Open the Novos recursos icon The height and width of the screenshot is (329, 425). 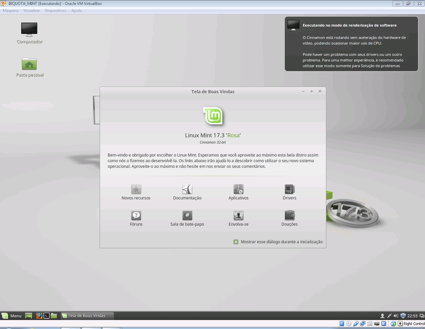click(136, 189)
